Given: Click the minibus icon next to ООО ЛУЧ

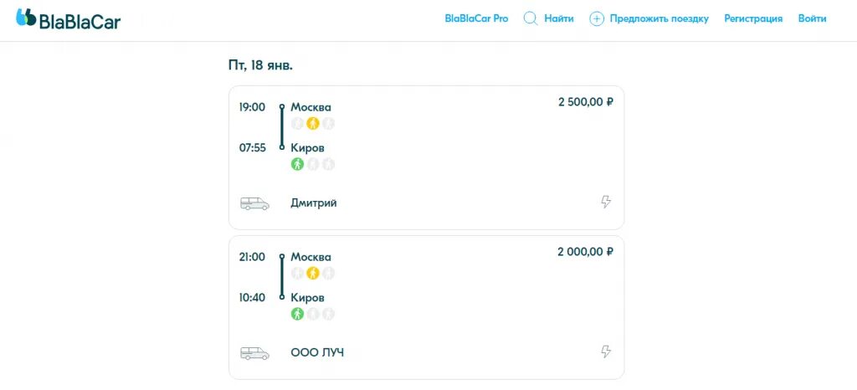Looking at the screenshot, I should tap(254, 353).
